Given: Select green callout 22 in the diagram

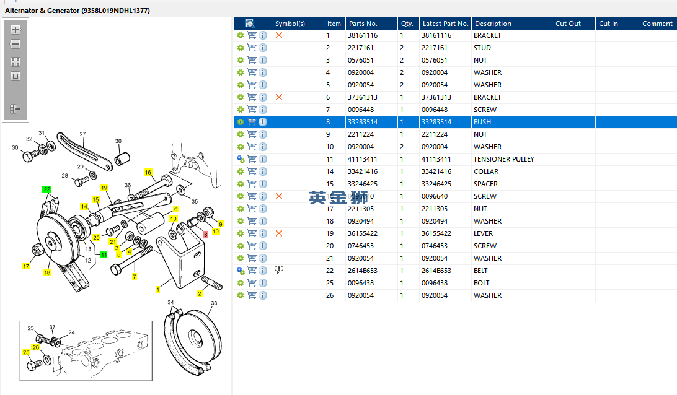Looking at the screenshot, I should pos(46,189).
